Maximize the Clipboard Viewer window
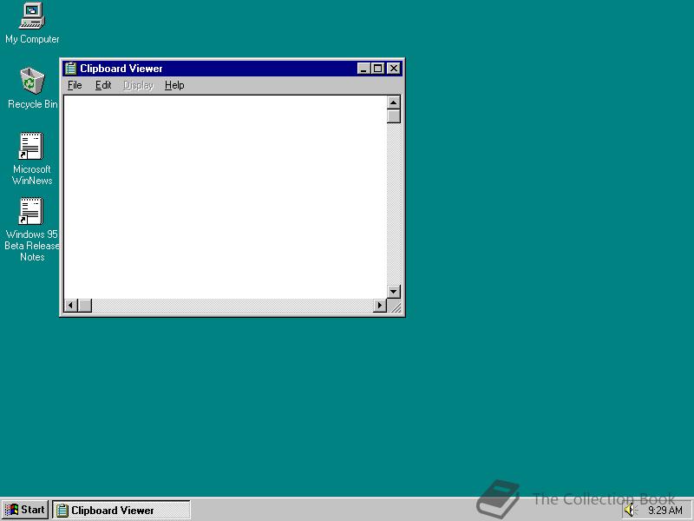This screenshot has width=694, height=521. 377,69
